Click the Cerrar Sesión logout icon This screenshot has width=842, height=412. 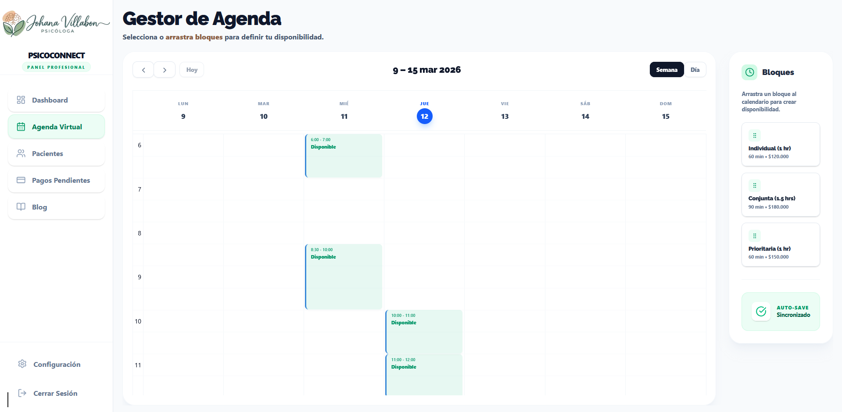[22, 393]
